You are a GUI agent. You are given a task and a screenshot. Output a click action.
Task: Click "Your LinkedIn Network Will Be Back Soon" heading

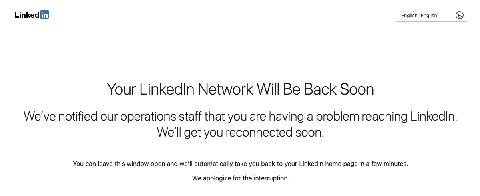240,89
